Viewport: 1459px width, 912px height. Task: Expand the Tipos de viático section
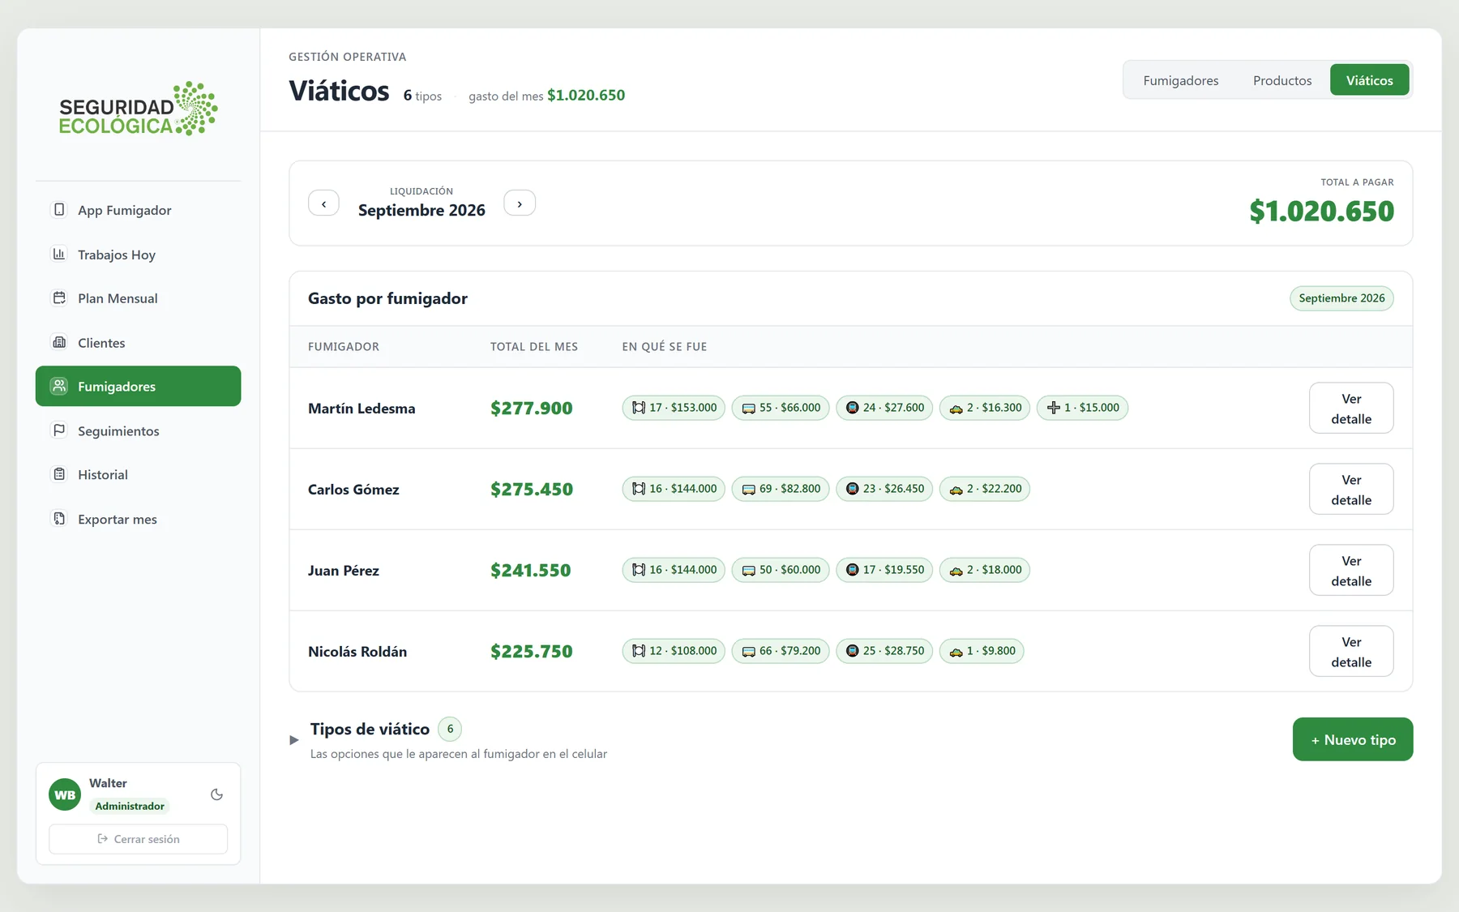point(294,739)
